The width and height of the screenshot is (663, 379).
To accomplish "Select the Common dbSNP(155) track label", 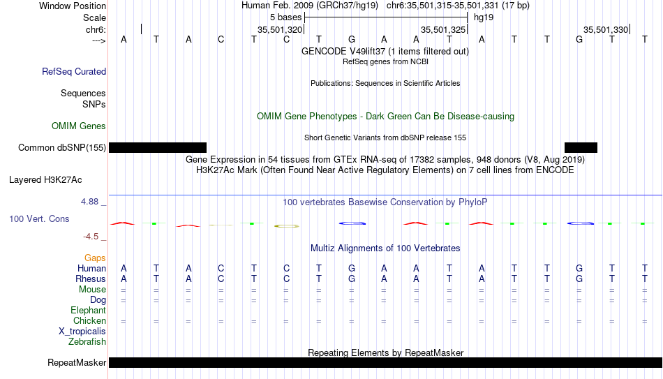I will click(x=62, y=148).
